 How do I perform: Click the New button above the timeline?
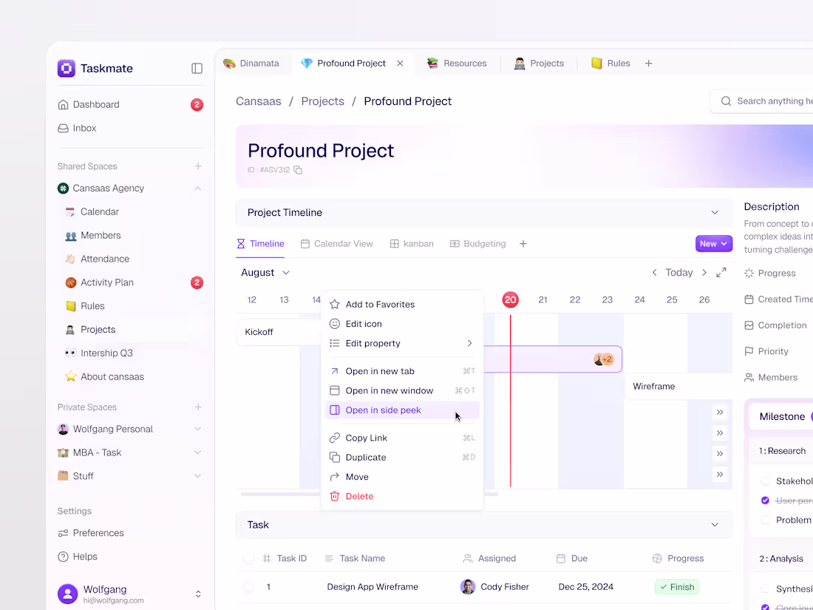coord(712,243)
